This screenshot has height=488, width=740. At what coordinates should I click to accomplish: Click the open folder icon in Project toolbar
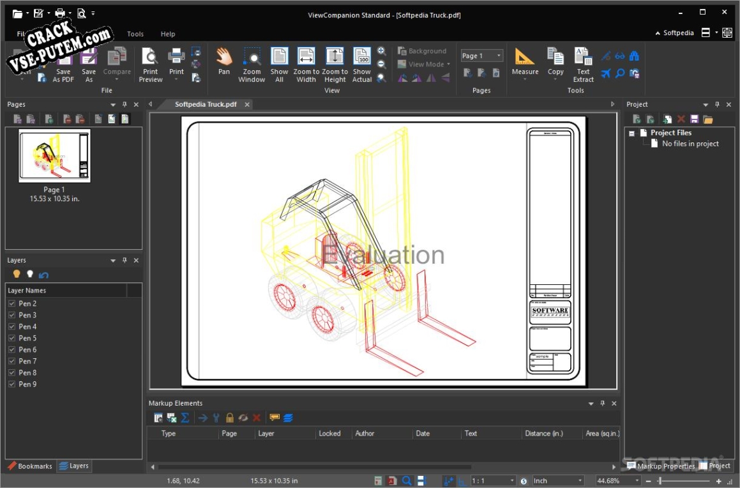point(707,119)
